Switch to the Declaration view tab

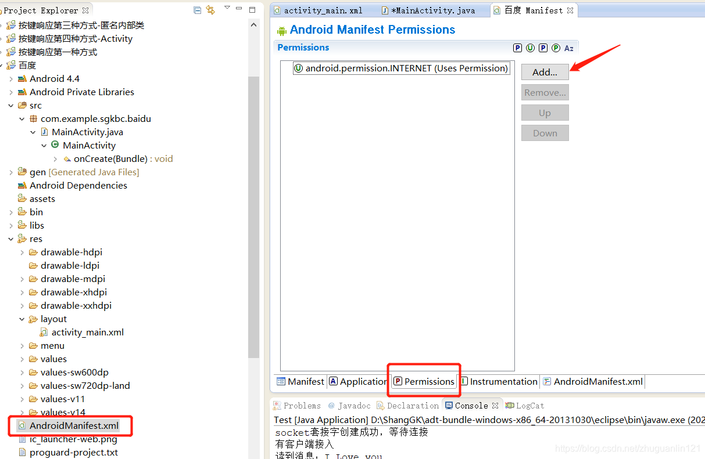407,406
